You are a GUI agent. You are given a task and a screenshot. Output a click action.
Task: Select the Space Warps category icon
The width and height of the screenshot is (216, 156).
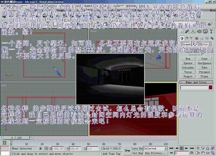207,38
